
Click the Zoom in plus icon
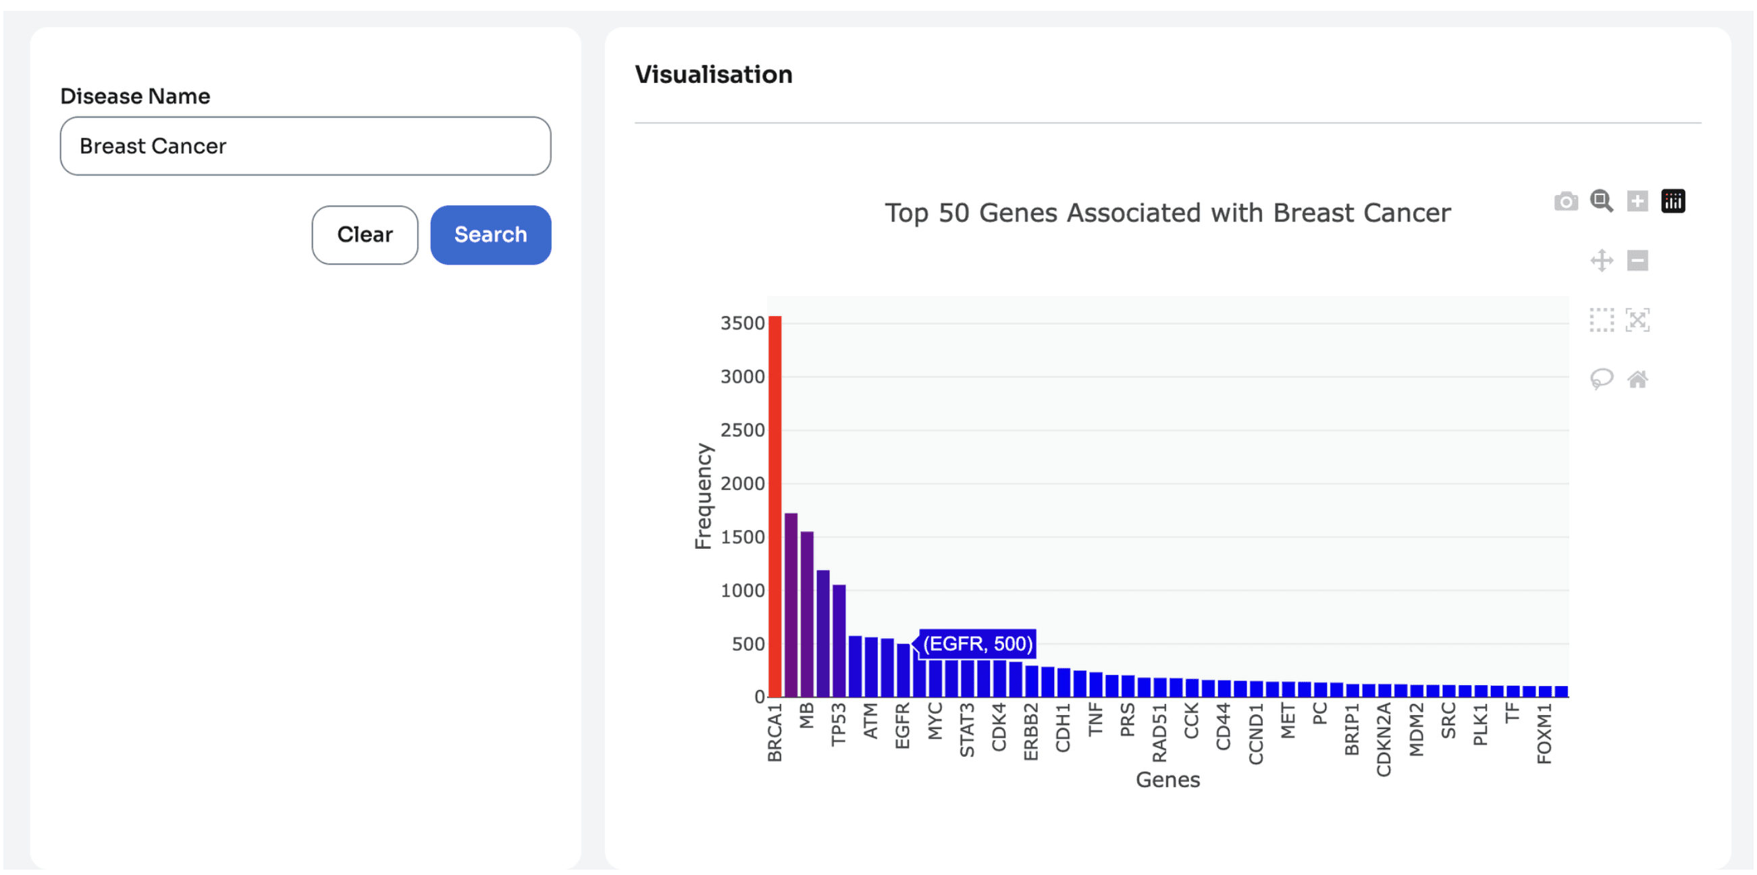click(1637, 201)
